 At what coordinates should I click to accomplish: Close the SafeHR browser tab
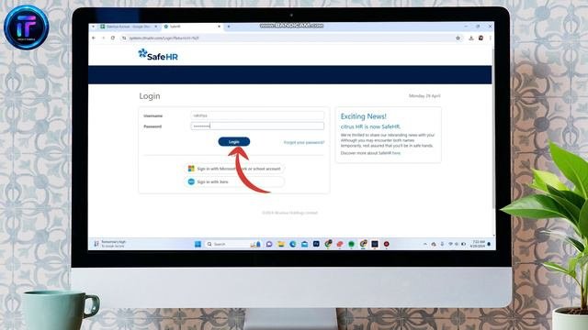click(x=219, y=27)
